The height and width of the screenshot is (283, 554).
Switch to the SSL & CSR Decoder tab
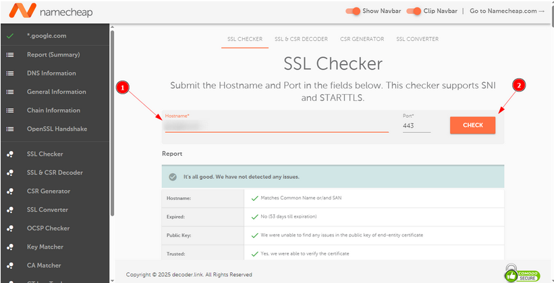301,39
